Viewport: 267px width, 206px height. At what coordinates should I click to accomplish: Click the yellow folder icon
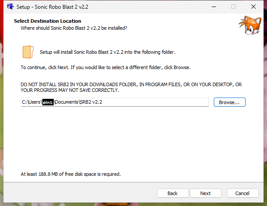[x=28, y=52]
